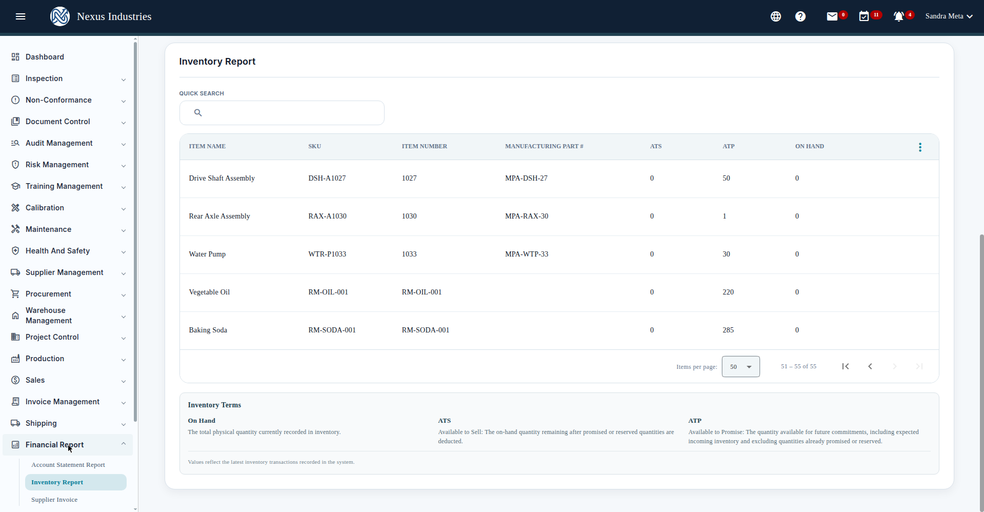Click the Nexus Industries logo
The height and width of the screenshot is (512, 984).
click(x=60, y=16)
